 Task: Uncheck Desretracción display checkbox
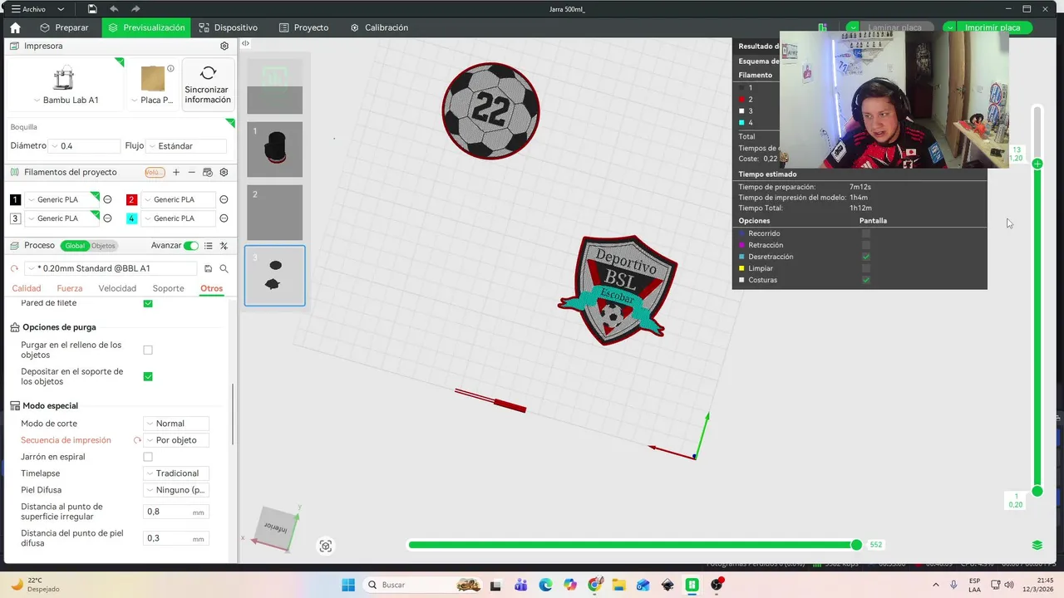[x=866, y=257]
